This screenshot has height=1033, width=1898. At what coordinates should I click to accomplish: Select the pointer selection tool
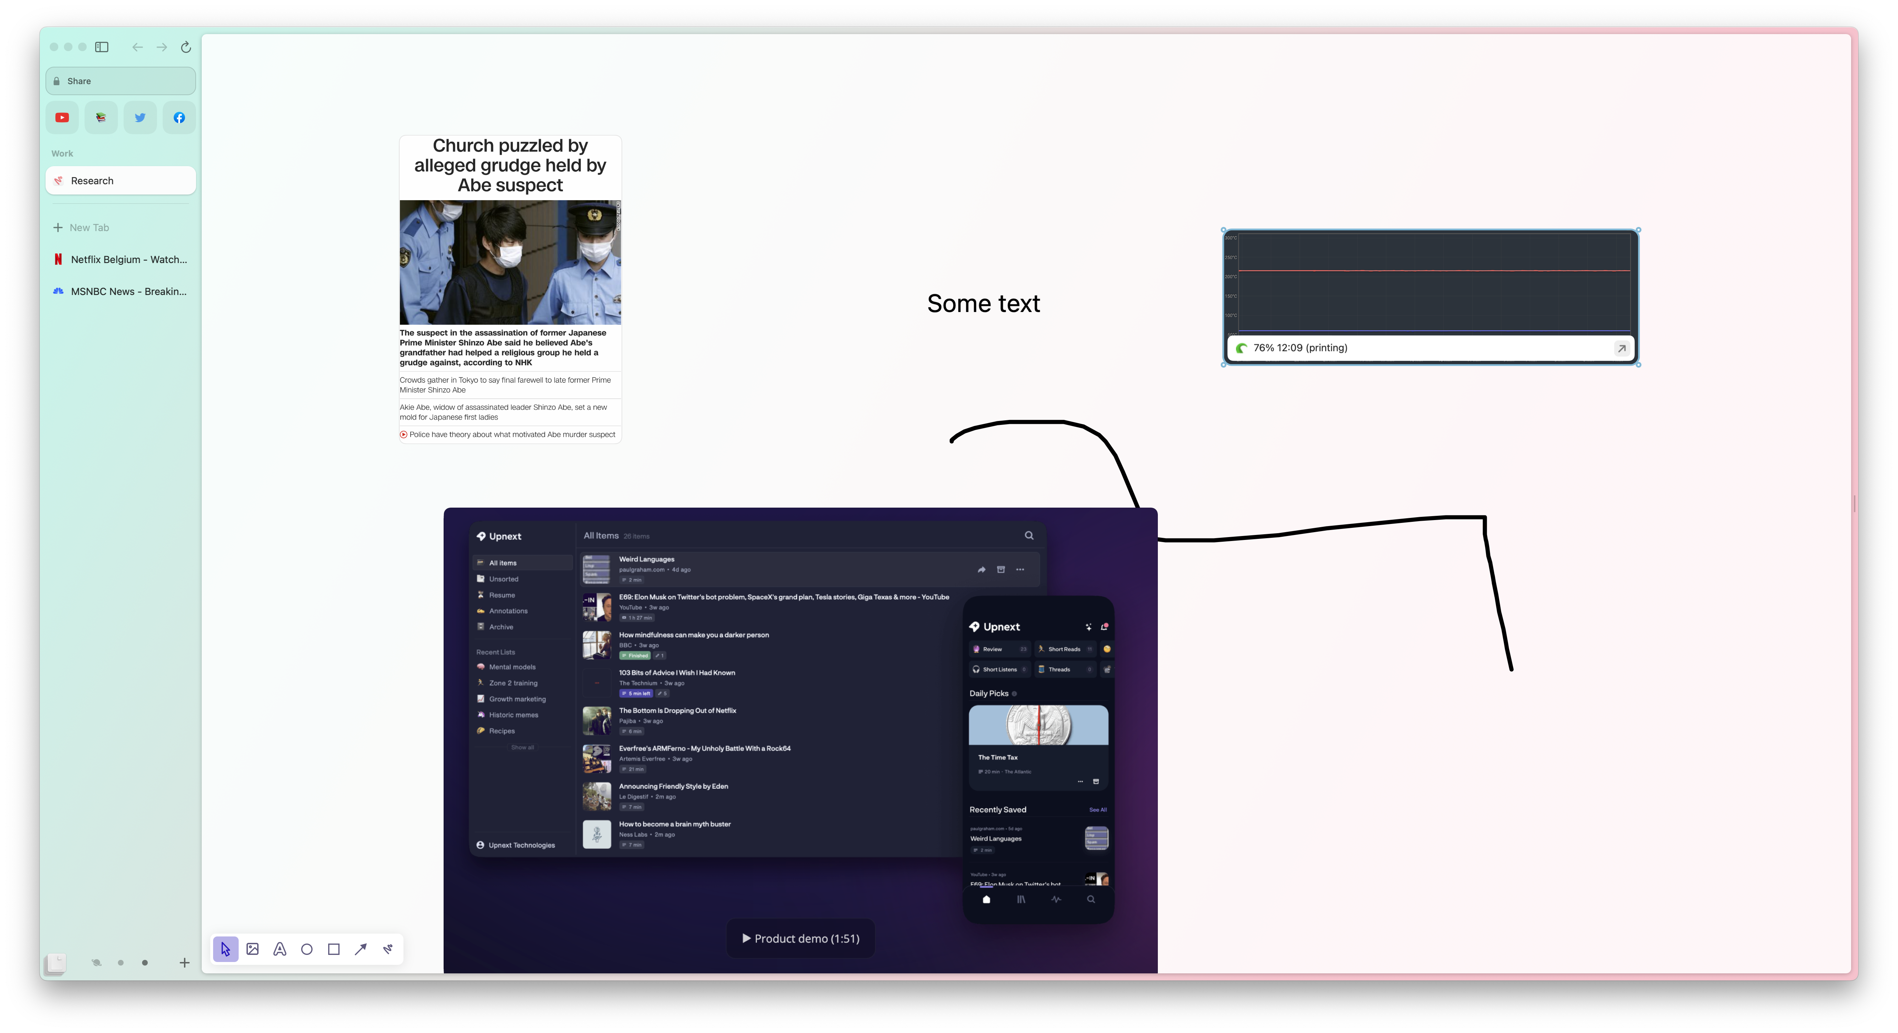[x=226, y=950]
